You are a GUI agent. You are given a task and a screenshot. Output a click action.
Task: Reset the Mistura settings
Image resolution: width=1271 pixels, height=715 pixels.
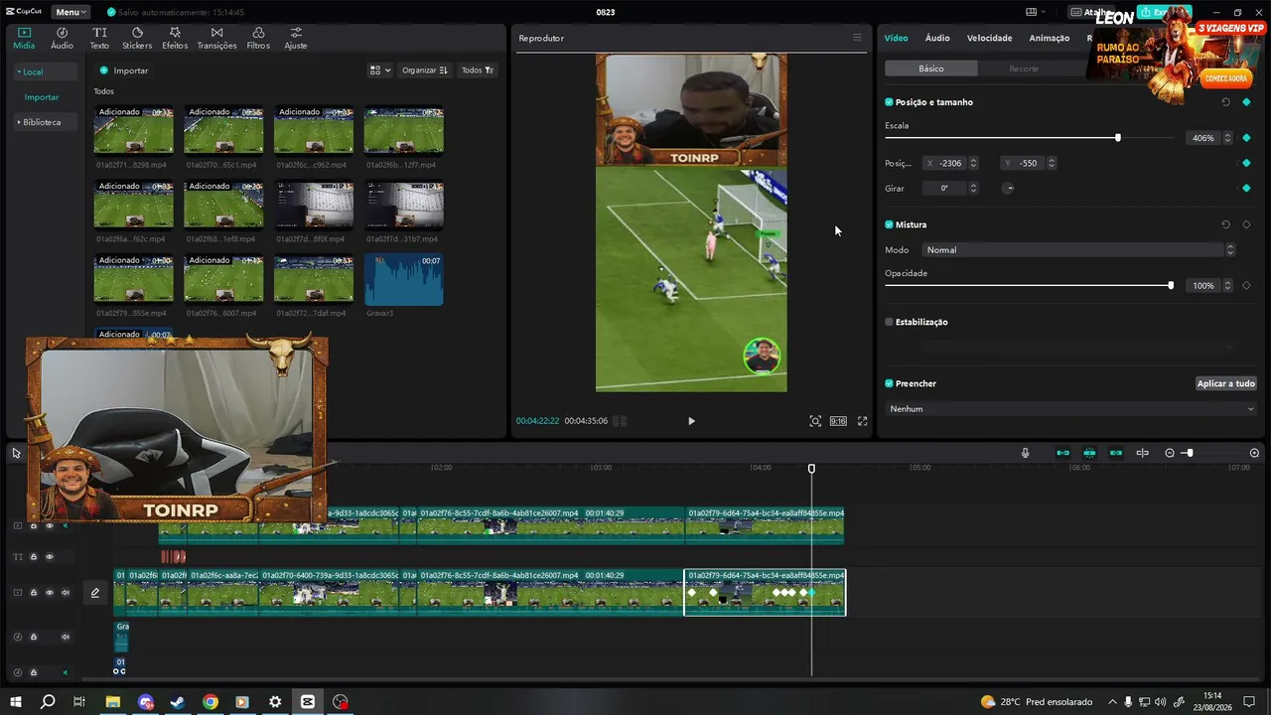point(1225,224)
